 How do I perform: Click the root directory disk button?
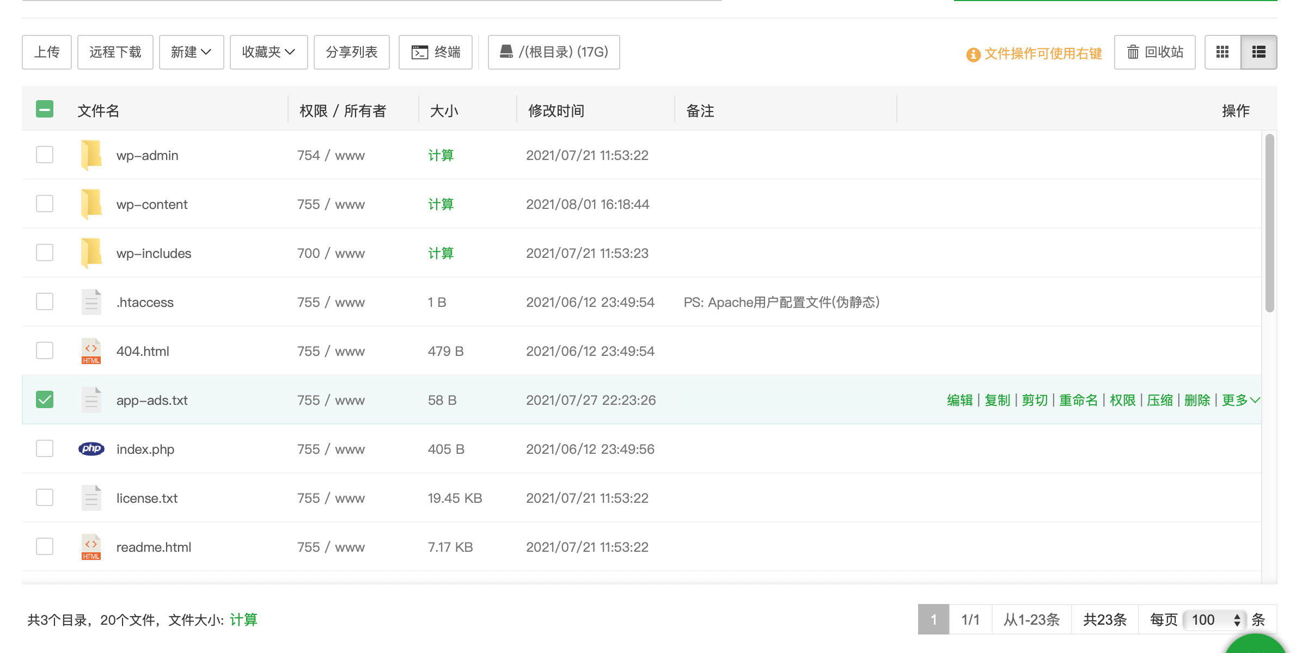(554, 52)
